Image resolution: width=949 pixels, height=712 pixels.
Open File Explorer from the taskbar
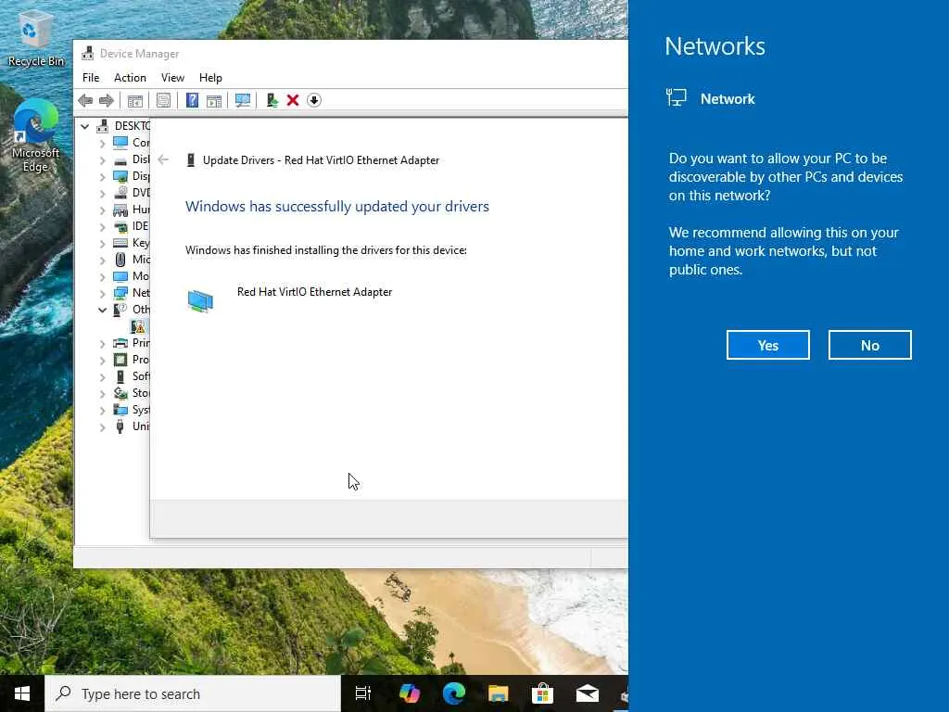coord(498,693)
